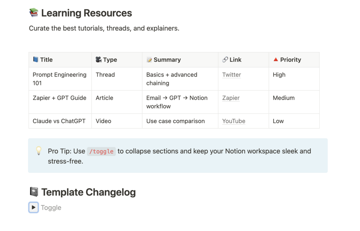Image resolution: width=360 pixels, height=231 pixels.
Task: Click the Email → GPT → Notion workflow cell
Action: pos(177,102)
